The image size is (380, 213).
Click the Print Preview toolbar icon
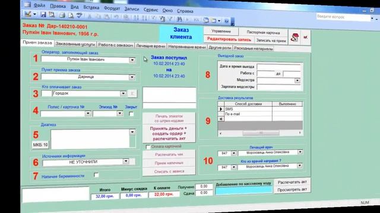[71, 15]
